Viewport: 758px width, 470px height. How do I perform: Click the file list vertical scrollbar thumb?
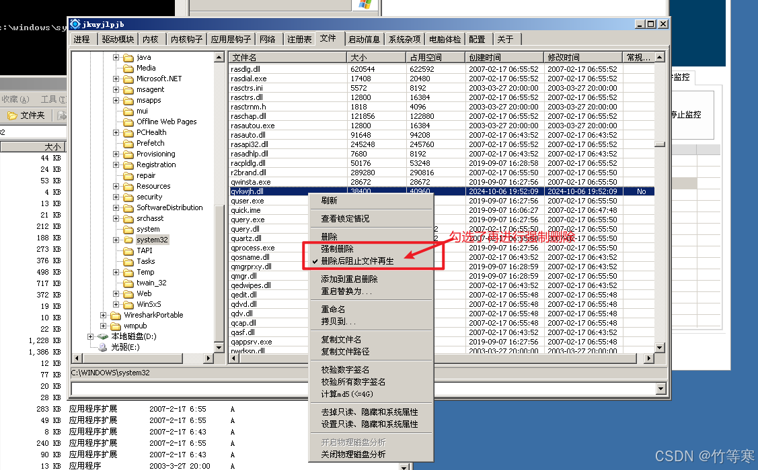(660, 144)
